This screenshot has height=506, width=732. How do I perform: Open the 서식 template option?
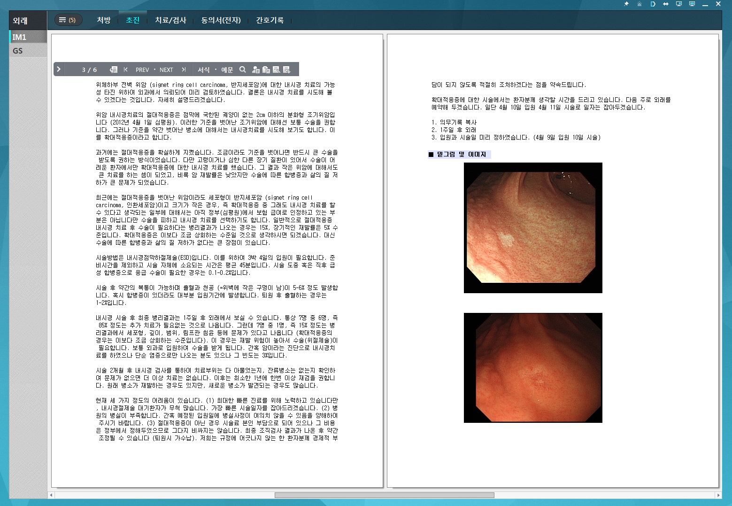click(204, 70)
